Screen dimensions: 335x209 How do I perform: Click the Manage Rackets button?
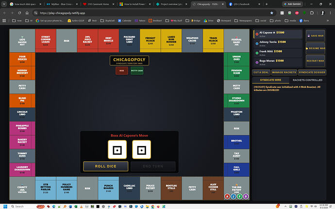click(284, 72)
